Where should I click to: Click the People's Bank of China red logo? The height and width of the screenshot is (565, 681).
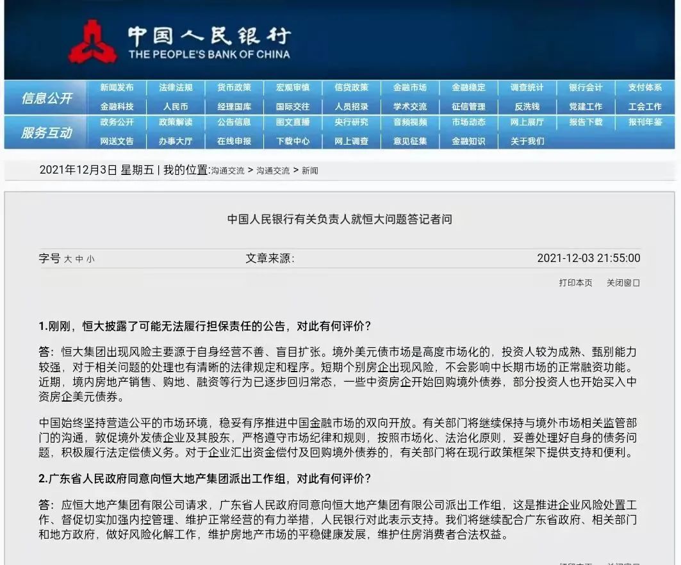[92, 42]
